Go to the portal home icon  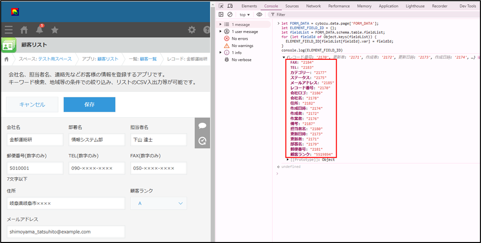24,30
